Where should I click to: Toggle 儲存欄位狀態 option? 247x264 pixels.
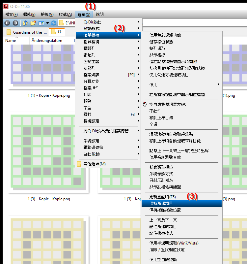[181, 42]
